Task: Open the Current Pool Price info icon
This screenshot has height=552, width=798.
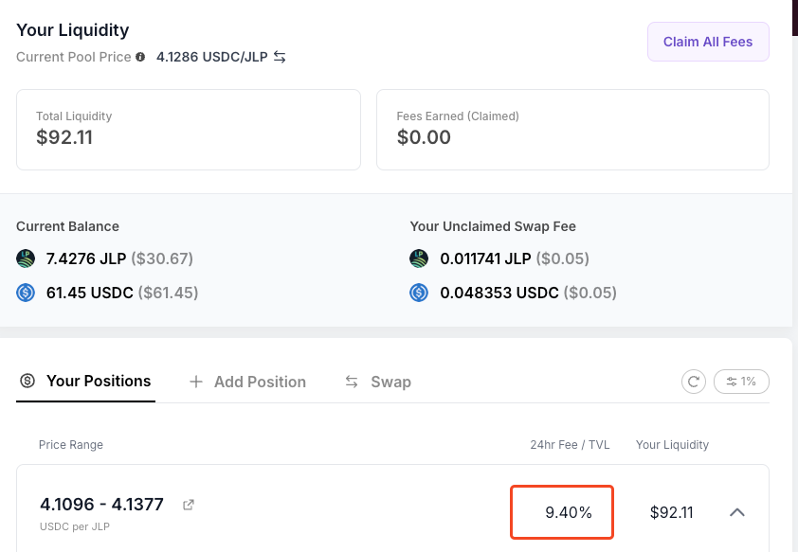Action: [140, 57]
